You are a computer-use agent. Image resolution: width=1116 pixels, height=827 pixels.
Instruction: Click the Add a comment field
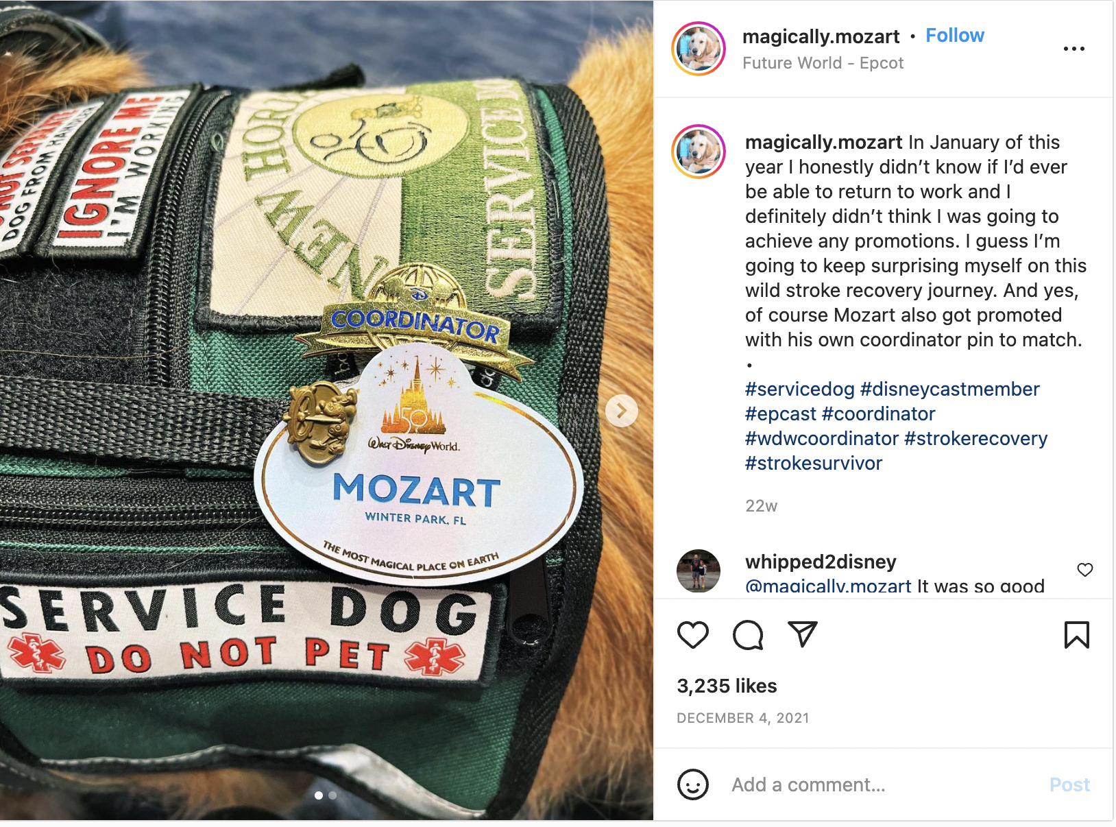pos(883,784)
